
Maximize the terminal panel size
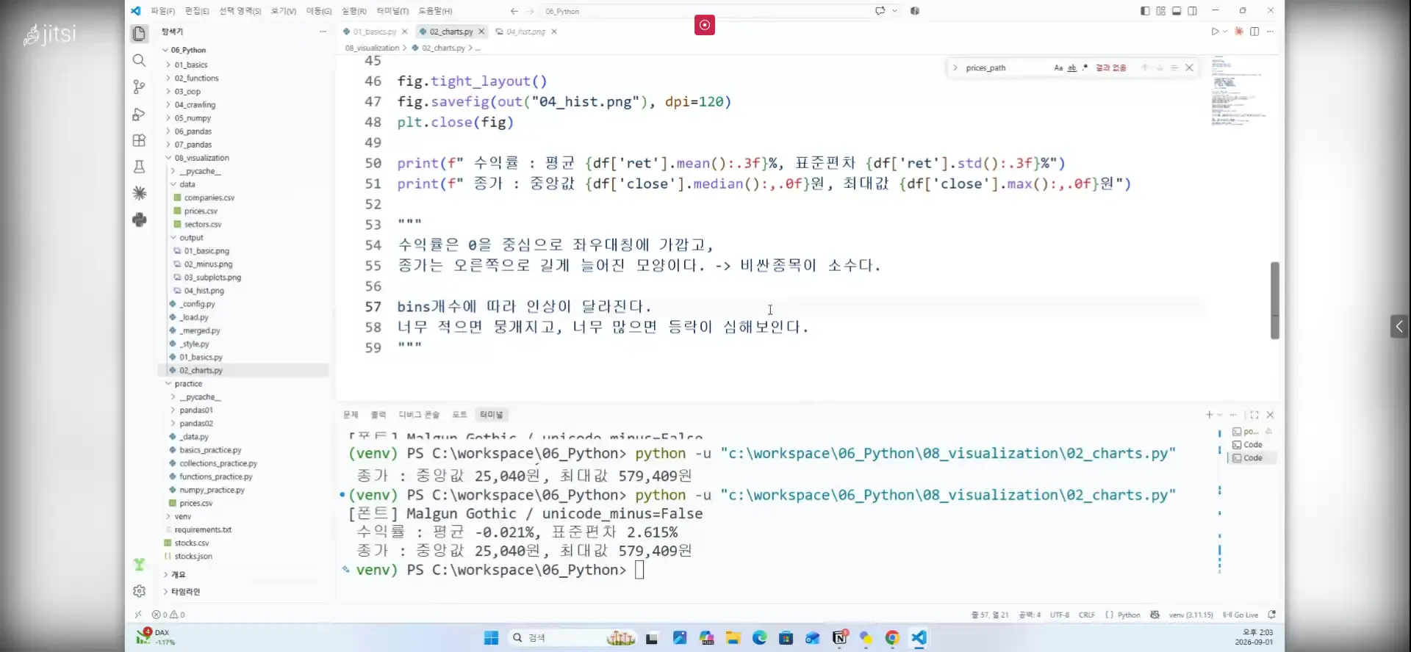click(1254, 415)
